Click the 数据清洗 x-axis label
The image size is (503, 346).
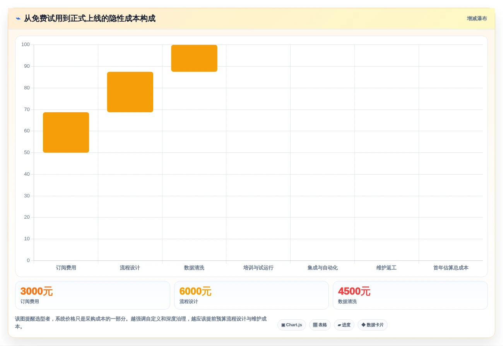(x=194, y=268)
